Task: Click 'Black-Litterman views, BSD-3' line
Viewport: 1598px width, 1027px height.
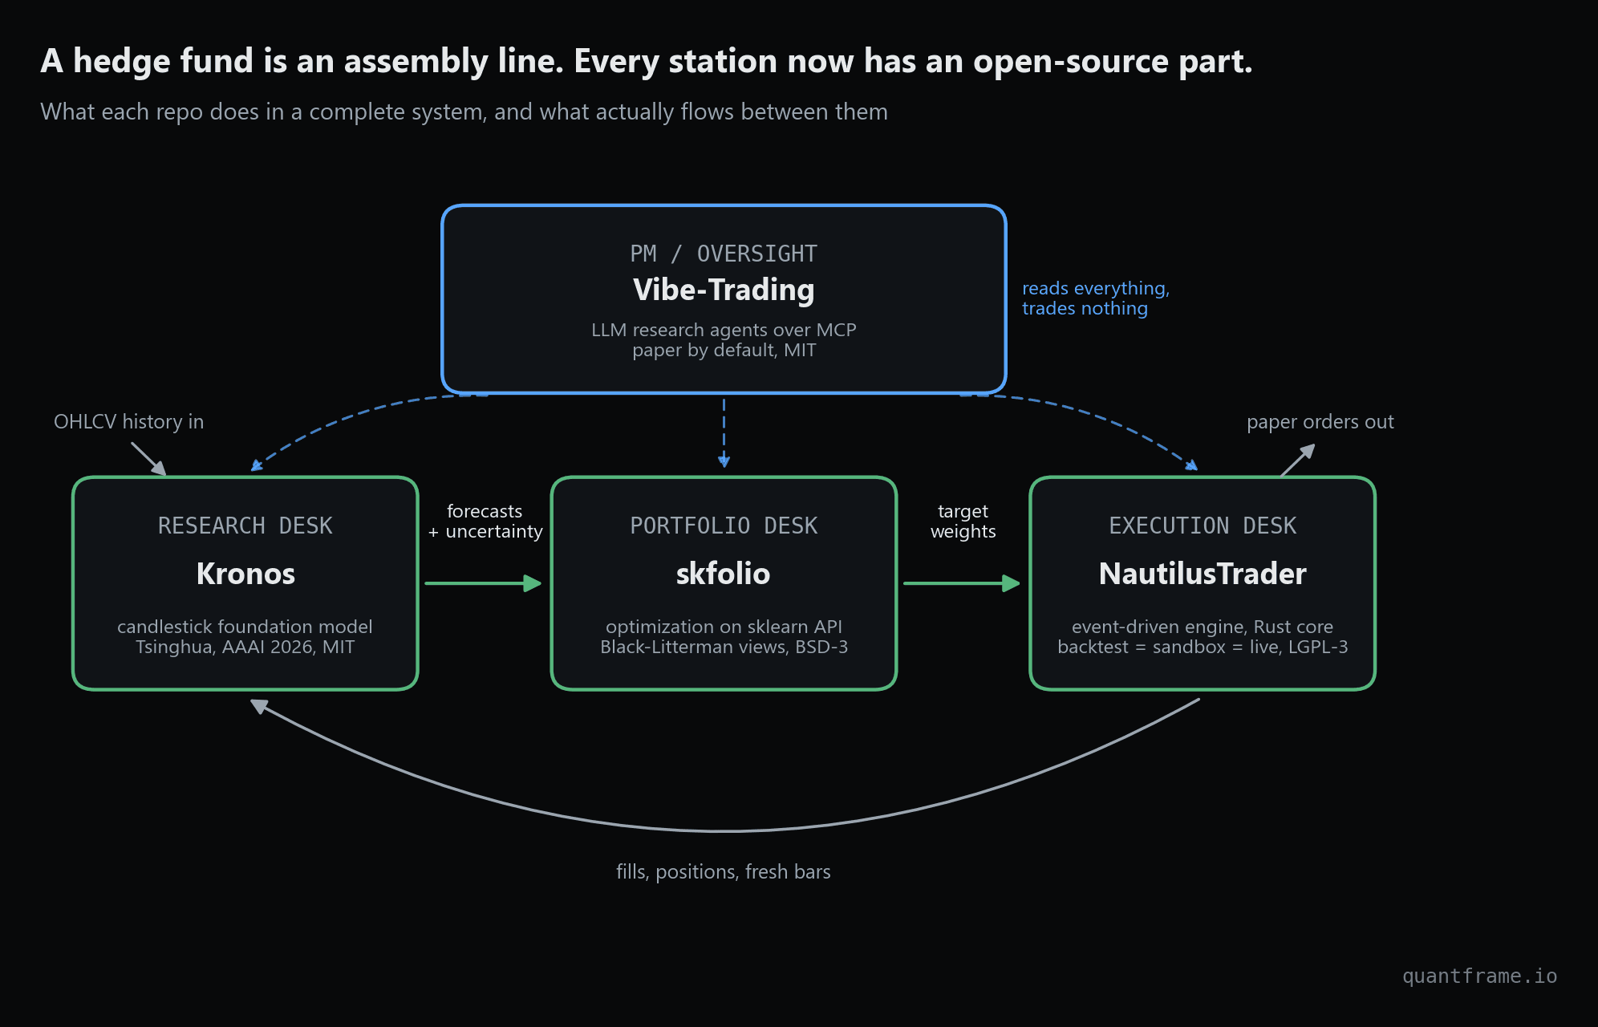Action: 724,647
